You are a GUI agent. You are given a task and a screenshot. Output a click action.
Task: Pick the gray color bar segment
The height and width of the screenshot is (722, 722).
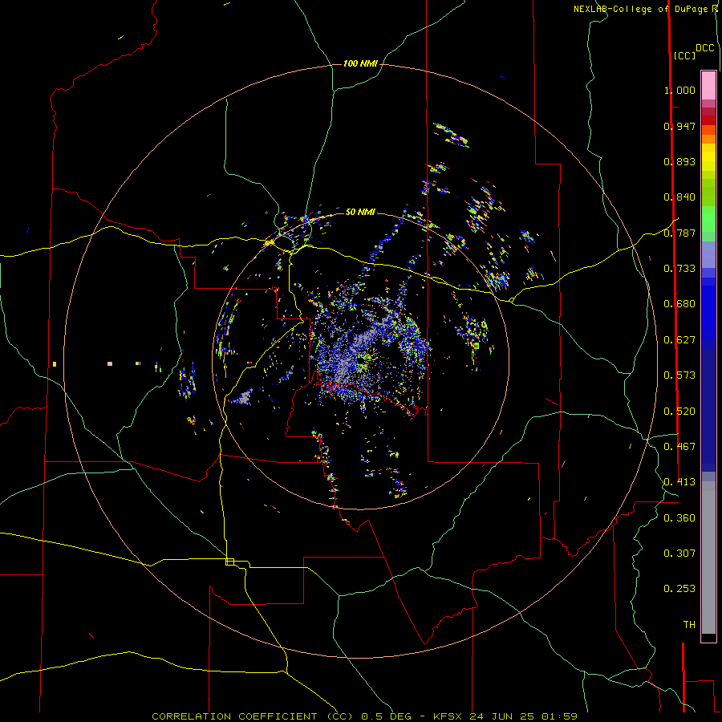tap(708, 558)
